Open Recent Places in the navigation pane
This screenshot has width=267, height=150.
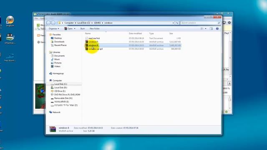(x=60, y=45)
